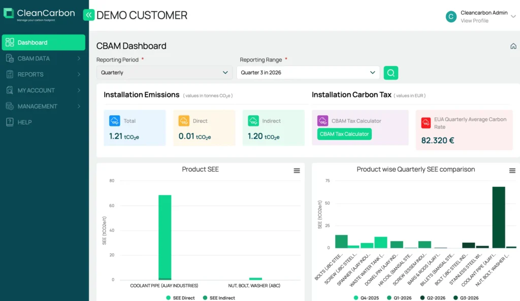Click the Cleancarbon Admin name
The height and width of the screenshot is (301, 520).
tap(484, 13)
